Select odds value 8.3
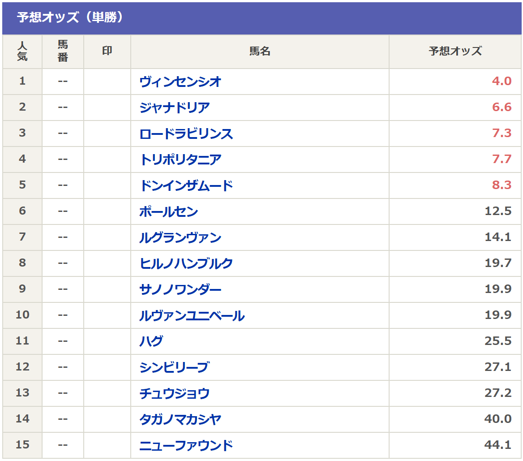The height and width of the screenshot is (461, 523). tap(502, 185)
